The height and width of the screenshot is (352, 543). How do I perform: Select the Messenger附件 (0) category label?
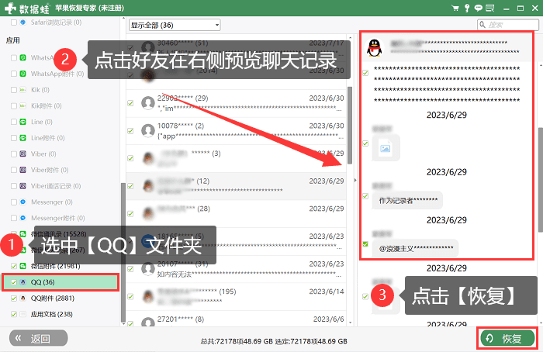click(58, 218)
